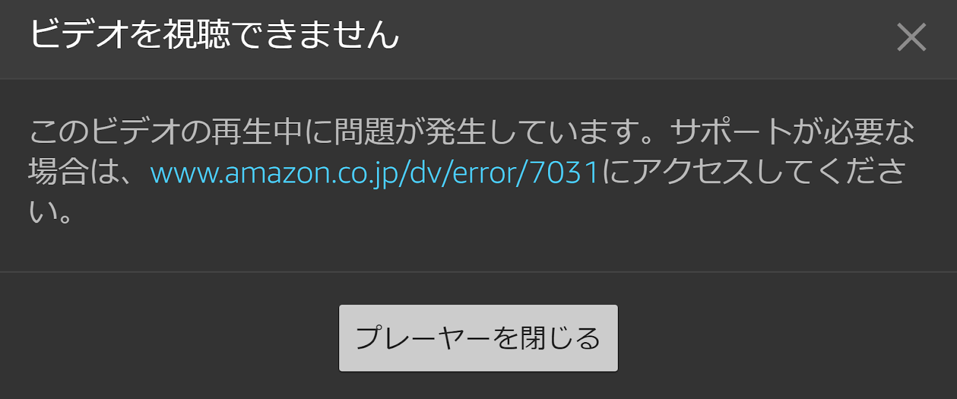Close the player using the gray button
This screenshot has height=399, width=957.
478,338
